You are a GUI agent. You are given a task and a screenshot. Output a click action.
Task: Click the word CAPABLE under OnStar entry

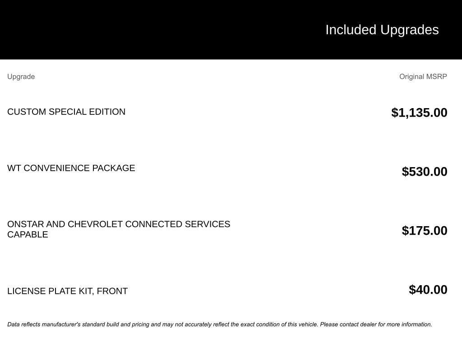28,234
